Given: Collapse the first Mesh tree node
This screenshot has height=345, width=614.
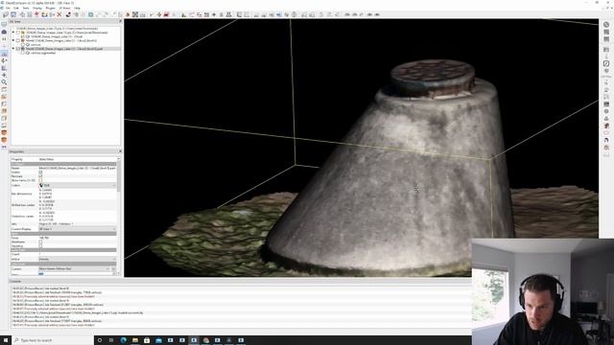Looking at the screenshot, I should pyautogui.click(x=13, y=40).
